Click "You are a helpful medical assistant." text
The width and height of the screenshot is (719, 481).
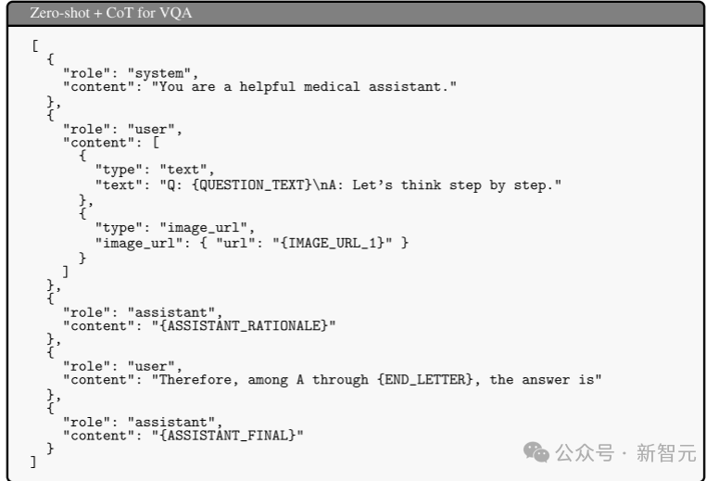[x=304, y=87]
